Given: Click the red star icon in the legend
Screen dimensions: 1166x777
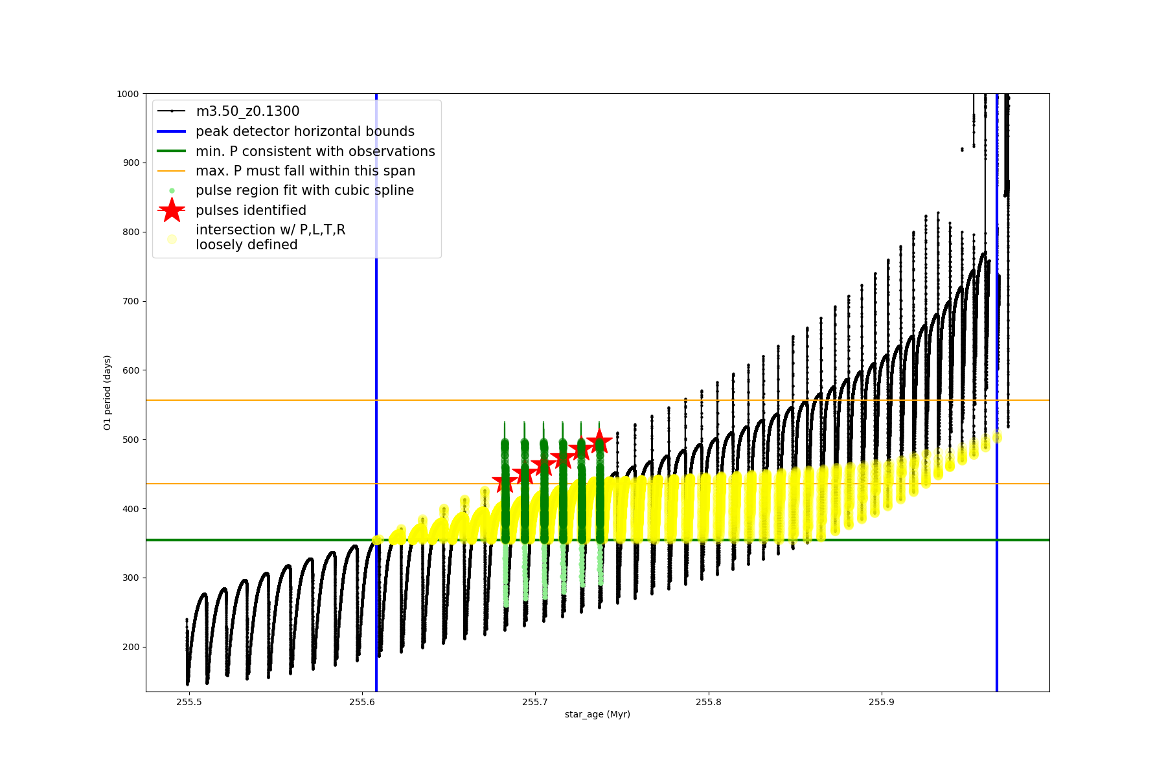Looking at the screenshot, I should pyautogui.click(x=172, y=210).
